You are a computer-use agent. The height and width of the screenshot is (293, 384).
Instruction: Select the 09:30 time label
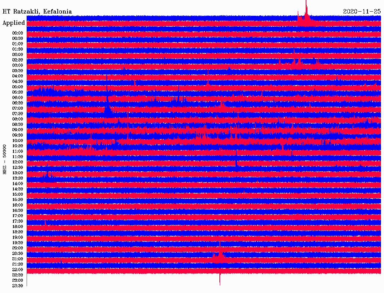click(18, 135)
